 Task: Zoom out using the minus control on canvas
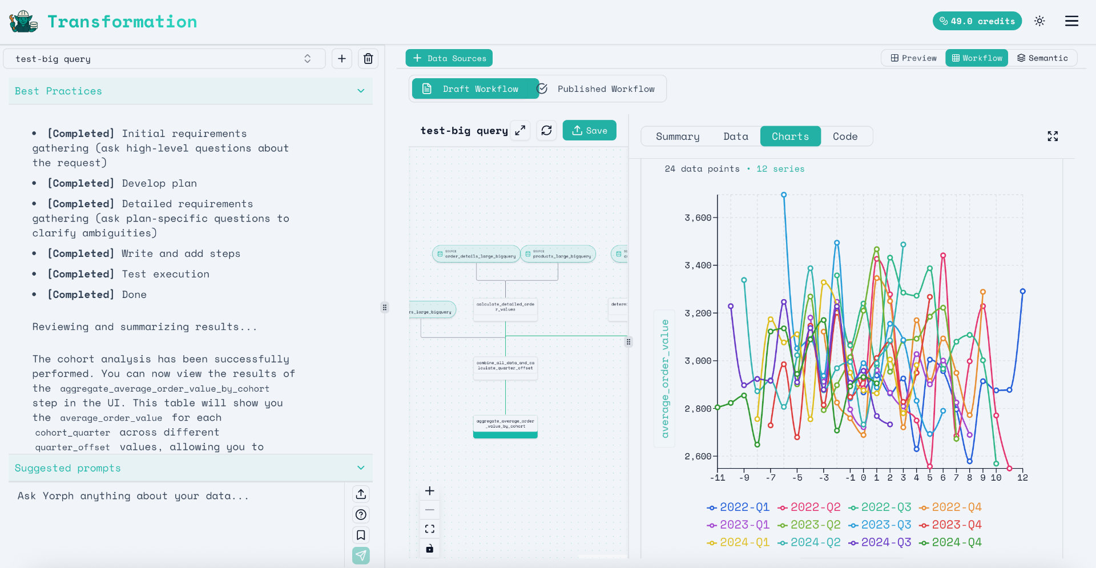click(x=430, y=509)
